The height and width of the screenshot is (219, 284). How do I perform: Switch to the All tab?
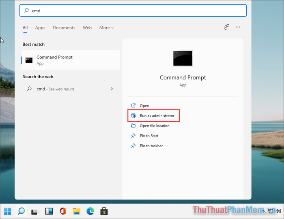coord(25,28)
